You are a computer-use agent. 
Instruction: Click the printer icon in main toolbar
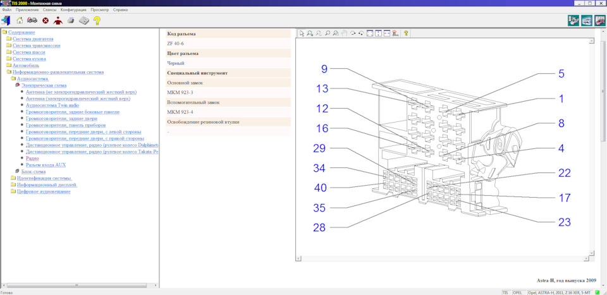71,20
